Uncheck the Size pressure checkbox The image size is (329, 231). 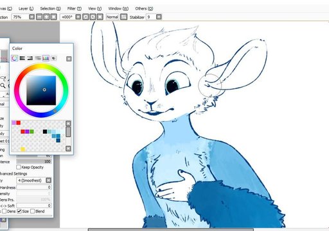pyautogui.click(x=19, y=211)
